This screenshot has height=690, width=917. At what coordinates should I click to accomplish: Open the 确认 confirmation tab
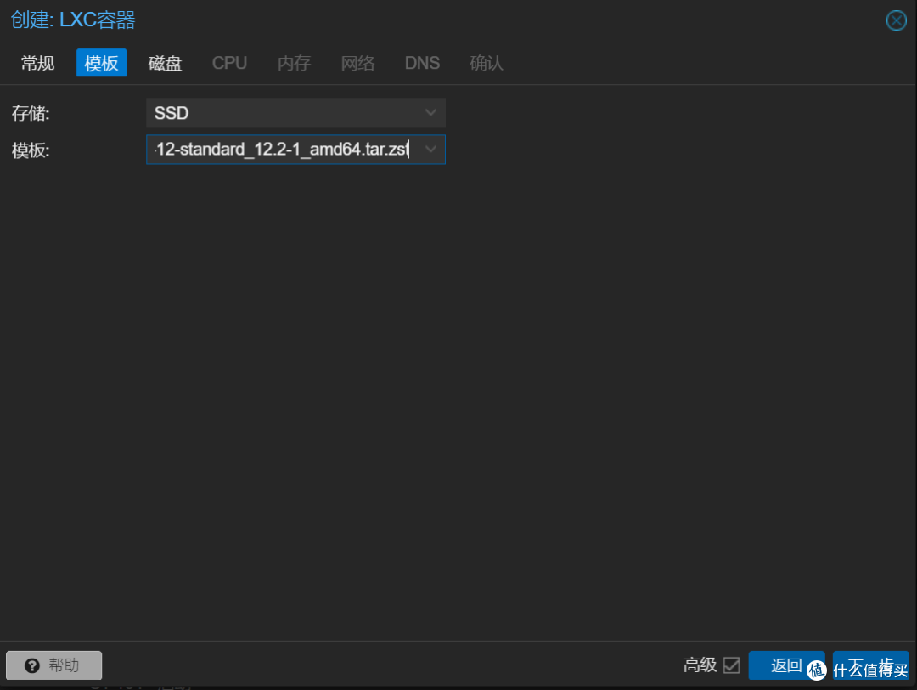(487, 62)
